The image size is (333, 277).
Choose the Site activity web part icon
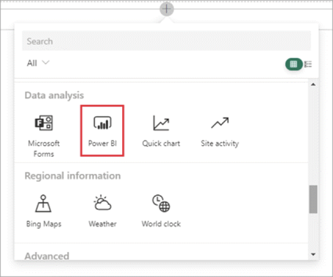[220, 123]
